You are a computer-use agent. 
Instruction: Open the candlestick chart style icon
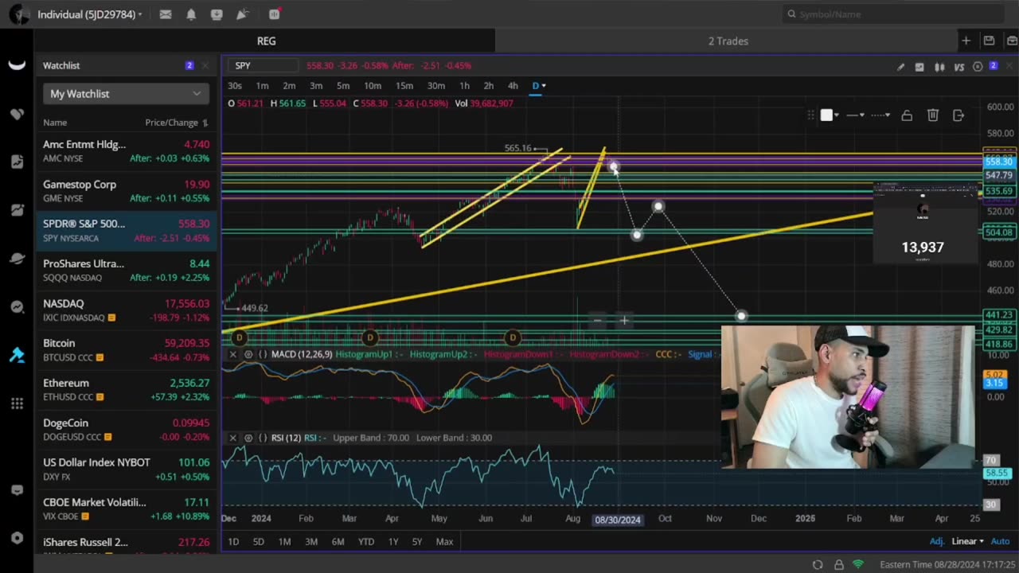click(939, 67)
